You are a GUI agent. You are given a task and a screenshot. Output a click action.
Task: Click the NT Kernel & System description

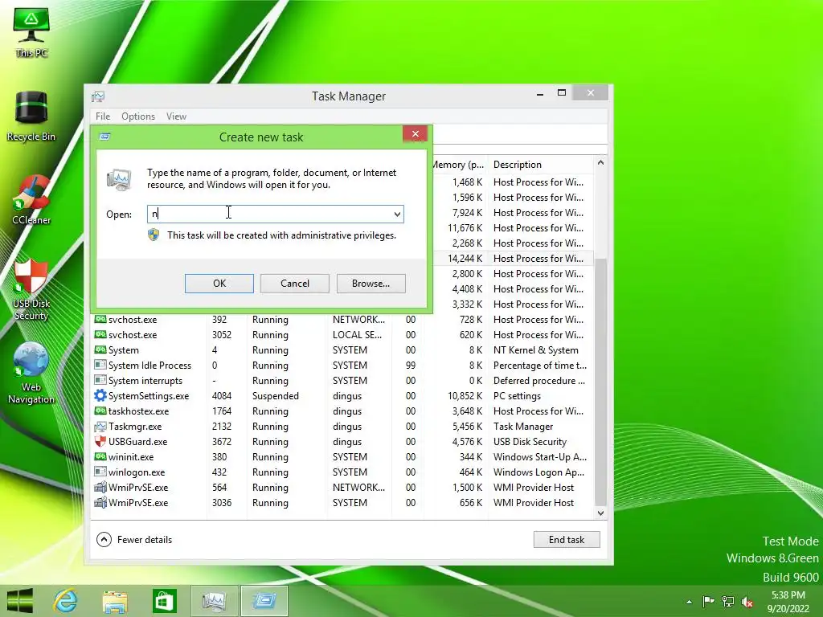pyautogui.click(x=536, y=350)
